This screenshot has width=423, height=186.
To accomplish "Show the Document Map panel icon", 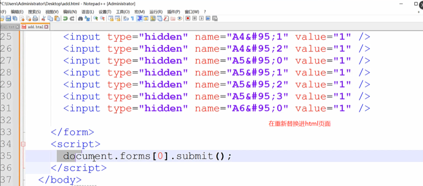I will click(153, 18).
